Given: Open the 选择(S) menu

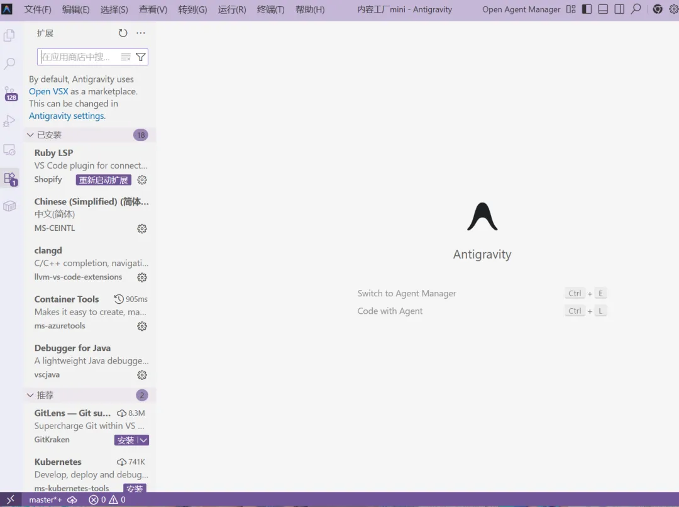Looking at the screenshot, I should tap(114, 9).
